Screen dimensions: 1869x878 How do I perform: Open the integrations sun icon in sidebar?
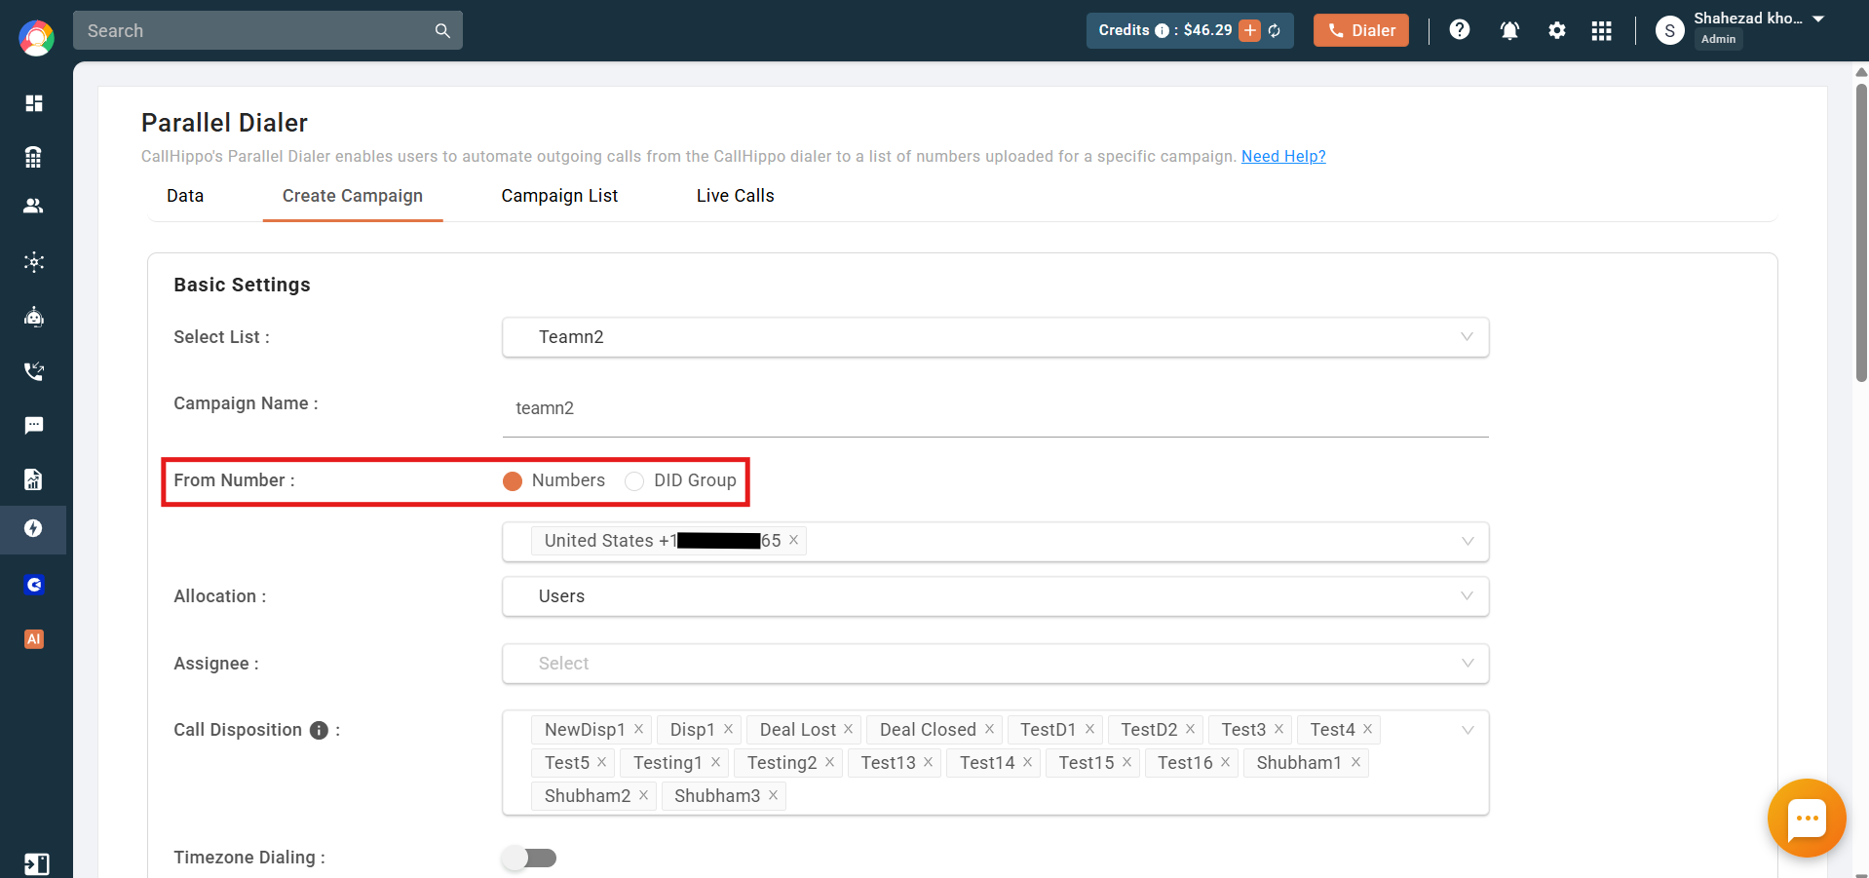(34, 261)
